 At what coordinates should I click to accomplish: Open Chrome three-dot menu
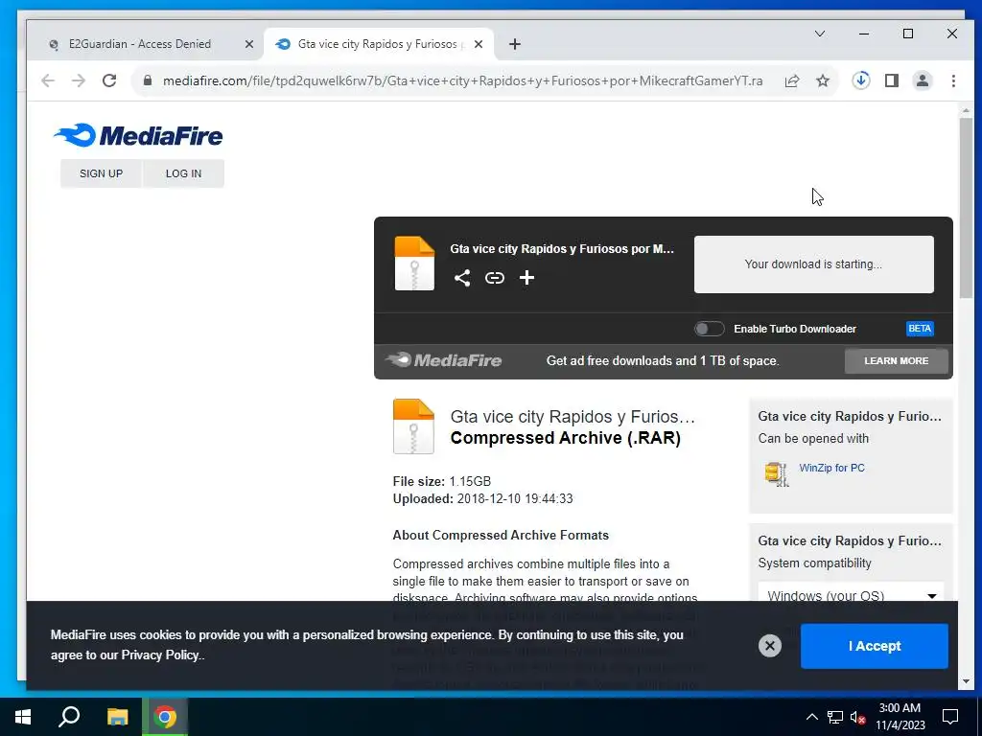point(953,80)
